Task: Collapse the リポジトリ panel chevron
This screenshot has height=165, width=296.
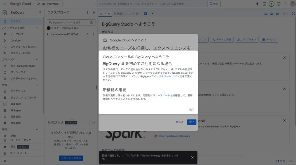Action: coord(93,123)
